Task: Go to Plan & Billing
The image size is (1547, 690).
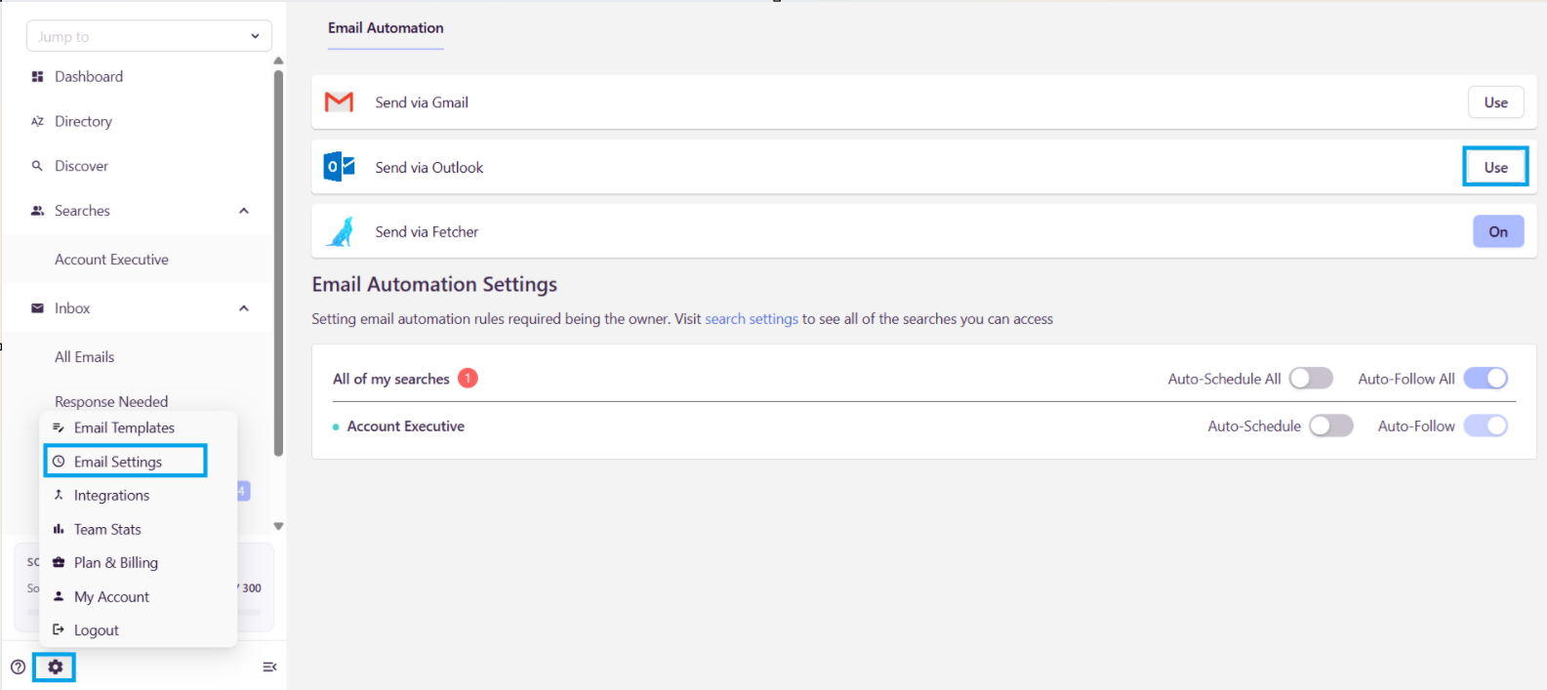Action: [x=116, y=562]
